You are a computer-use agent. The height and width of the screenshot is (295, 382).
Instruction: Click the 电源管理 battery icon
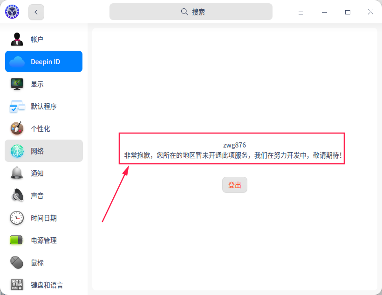[16, 240]
